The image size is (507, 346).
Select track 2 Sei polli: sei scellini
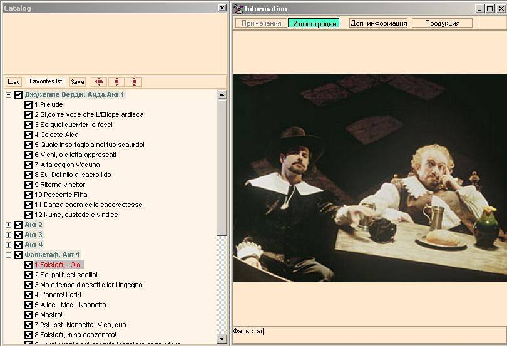point(66,275)
